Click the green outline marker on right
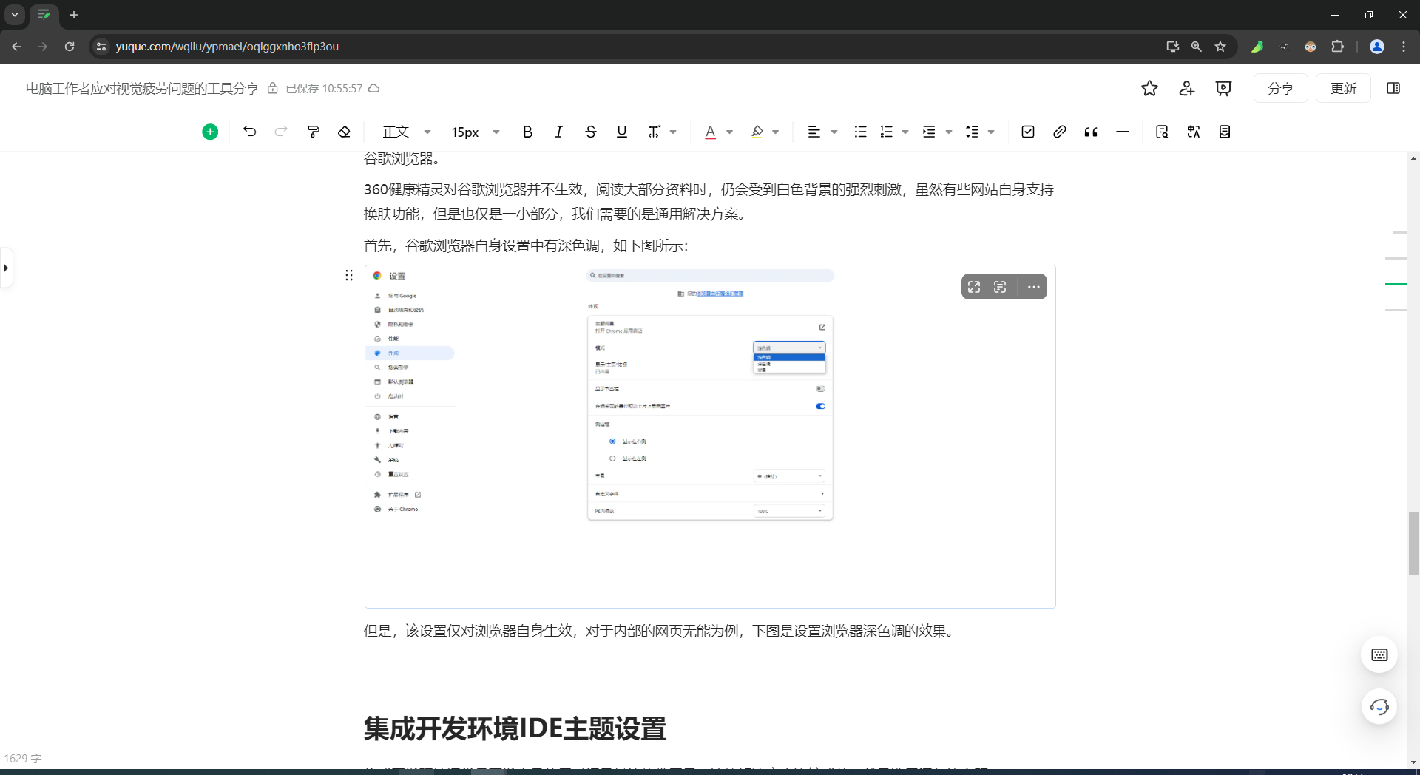 click(1396, 284)
